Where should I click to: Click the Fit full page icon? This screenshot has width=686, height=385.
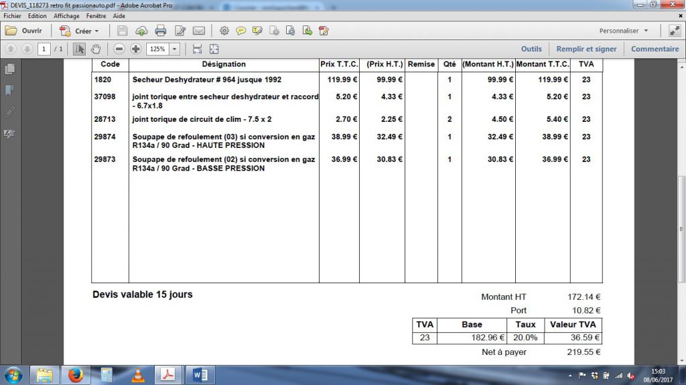(x=214, y=49)
